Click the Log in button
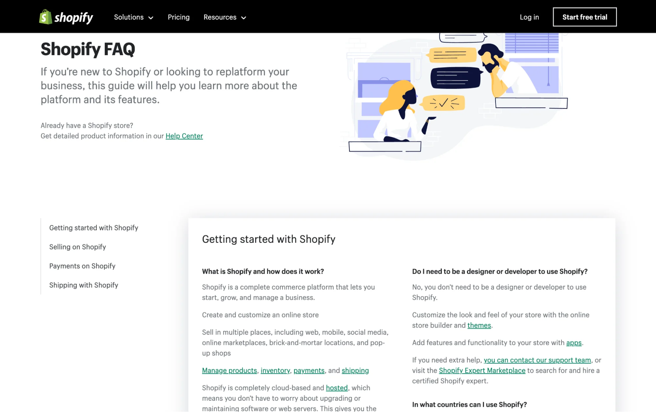656x412 pixels. click(529, 17)
